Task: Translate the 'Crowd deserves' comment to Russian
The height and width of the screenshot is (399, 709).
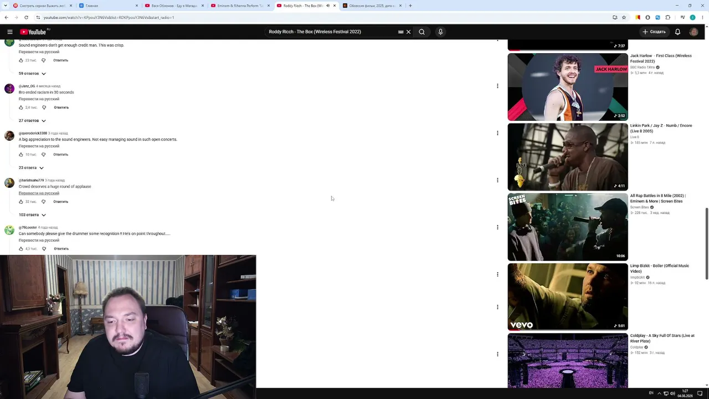Action: pyautogui.click(x=39, y=193)
